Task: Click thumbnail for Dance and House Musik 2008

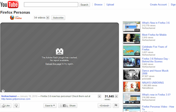Action: (132, 74)
